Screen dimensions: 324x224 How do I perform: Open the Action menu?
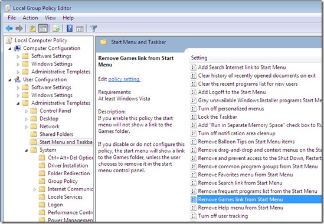(x=30, y=18)
